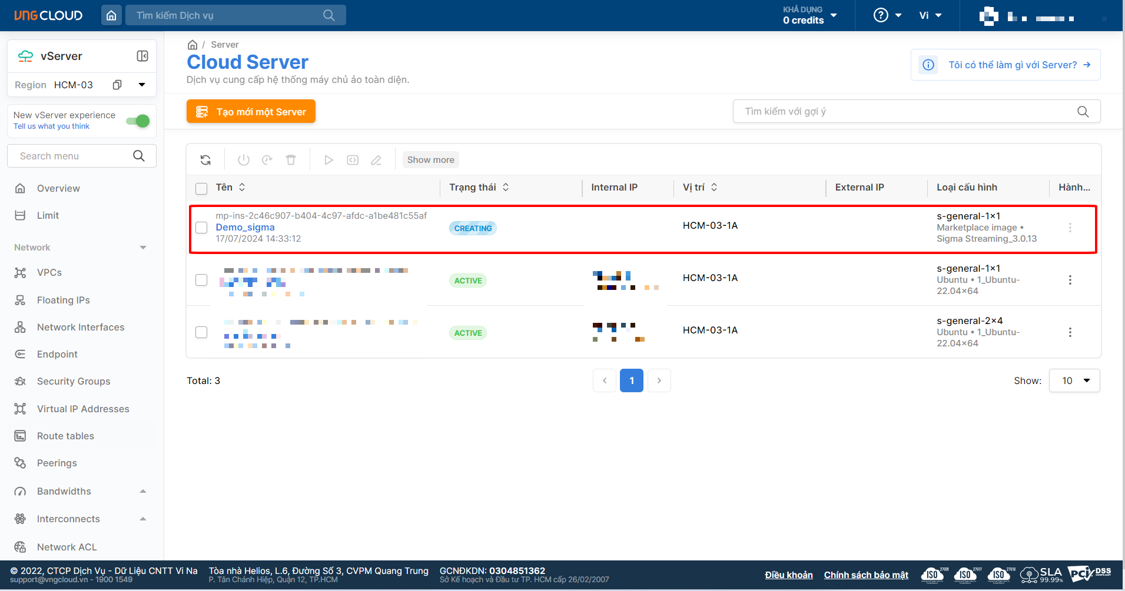Open the home dashboard icon in header
This screenshot has width=1125, height=591.
click(x=111, y=15)
